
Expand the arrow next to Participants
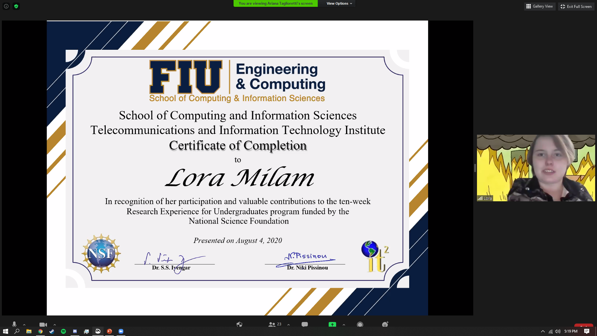(289, 324)
